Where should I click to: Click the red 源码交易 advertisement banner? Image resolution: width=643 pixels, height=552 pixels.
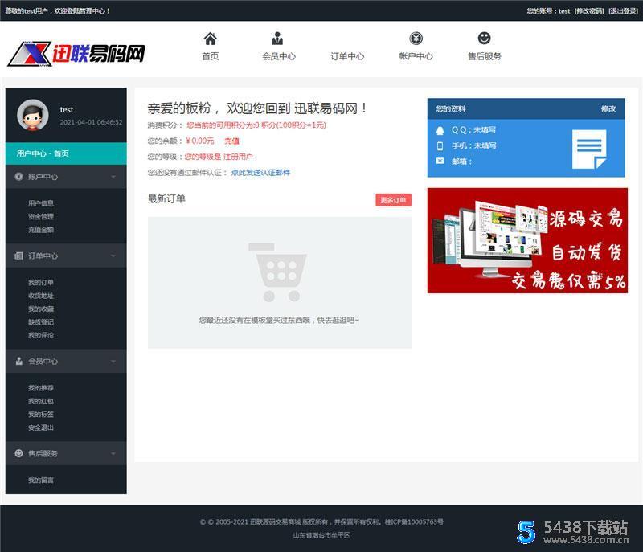click(526, 241)
